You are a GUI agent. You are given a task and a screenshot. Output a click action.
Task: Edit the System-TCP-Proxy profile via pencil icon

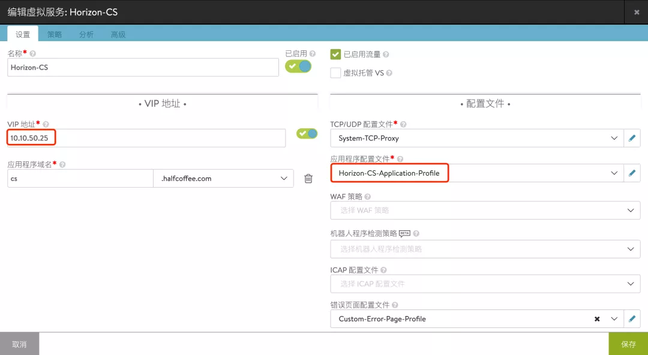[631, 138]
